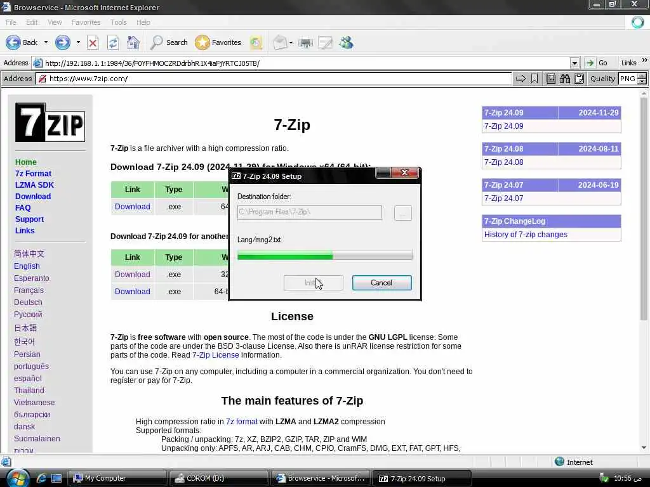Open the 7-Zip License link
The width and height of the screenshot is (650, 487).
coord(215,355)
